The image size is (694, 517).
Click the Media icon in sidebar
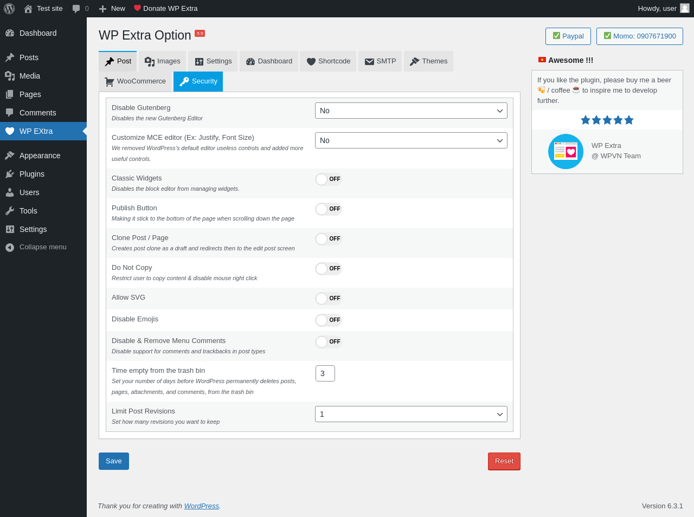pos(10,76)
